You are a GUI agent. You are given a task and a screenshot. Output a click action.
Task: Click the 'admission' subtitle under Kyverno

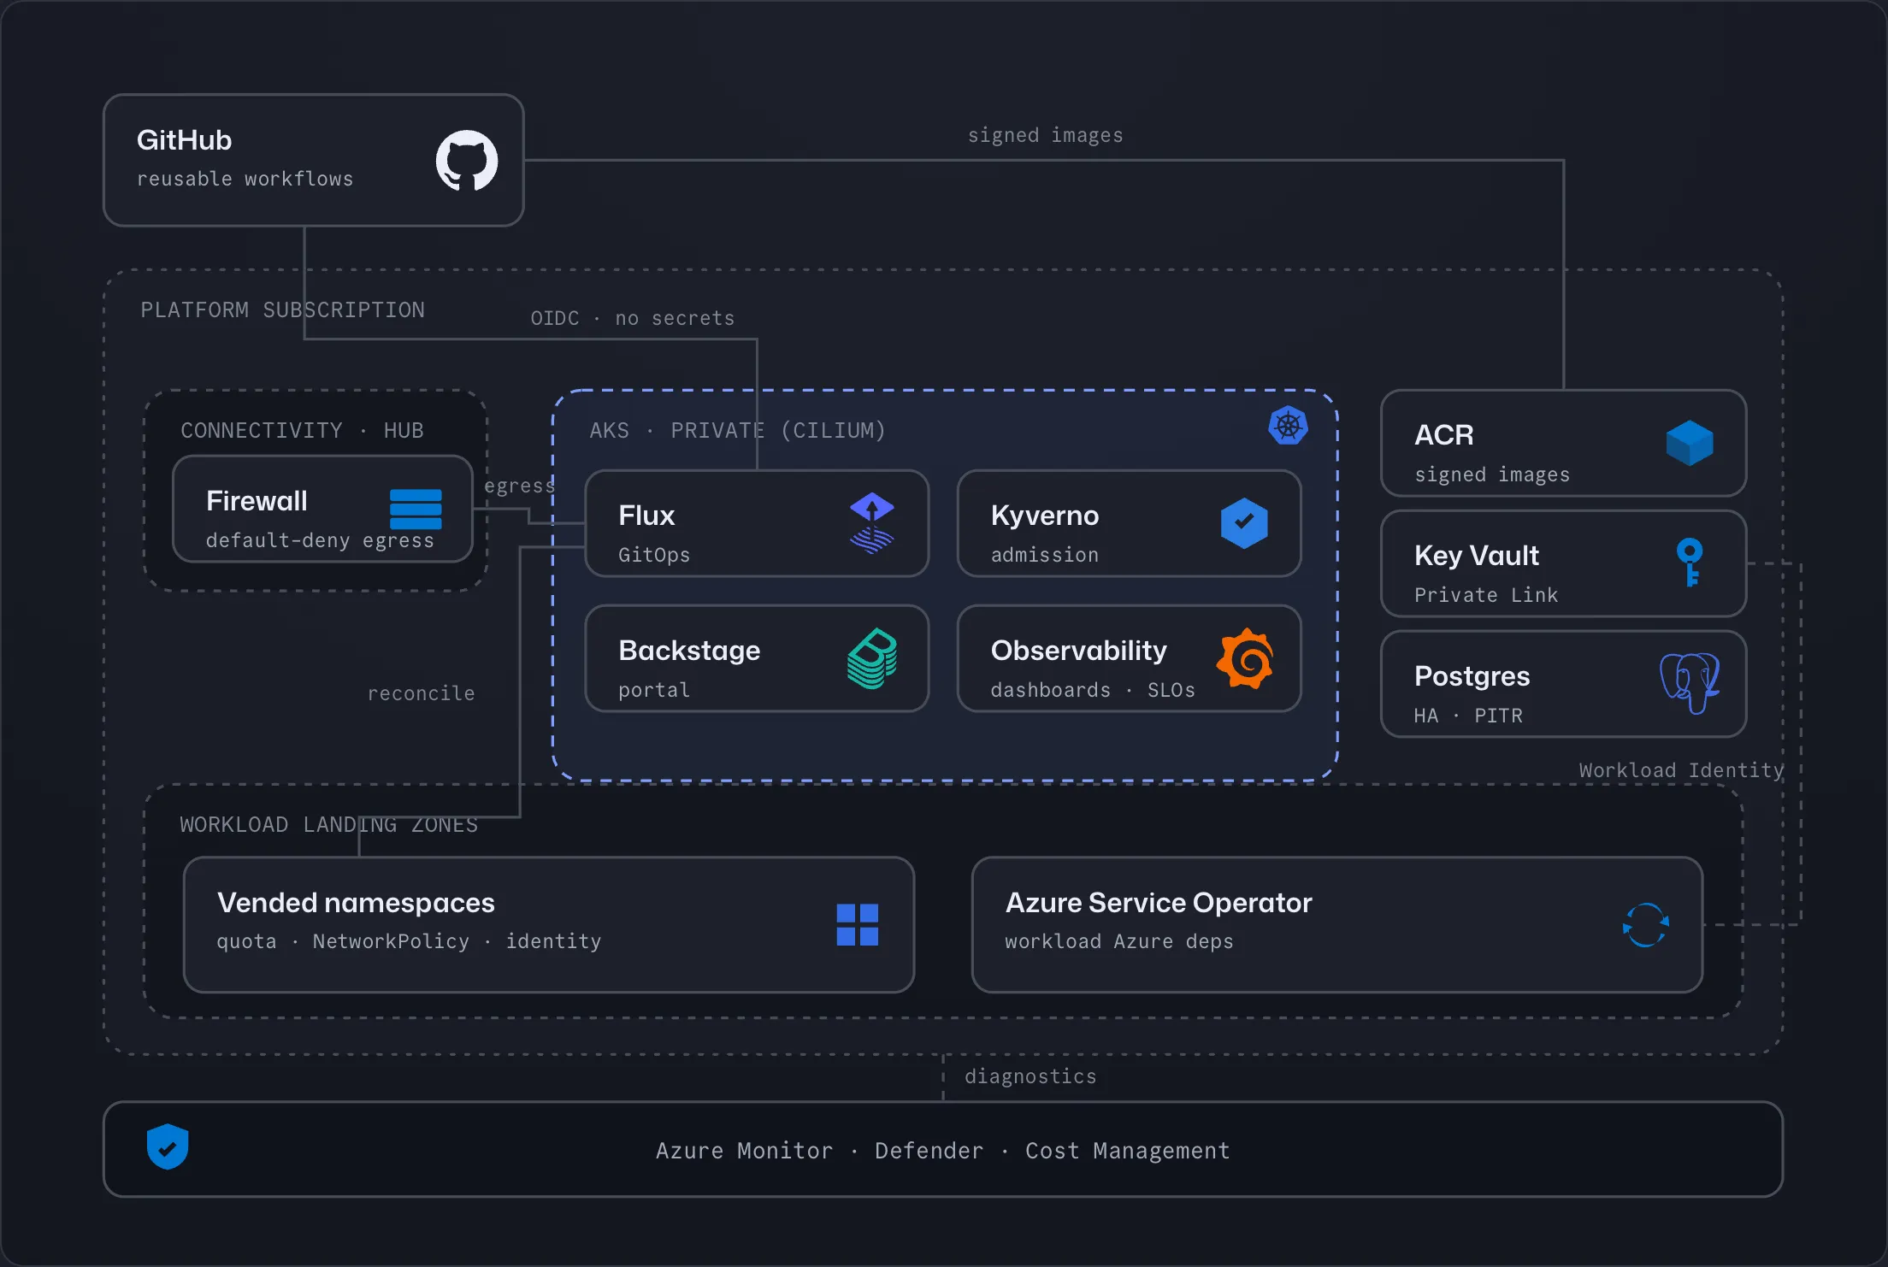[x=1044, y=555]
